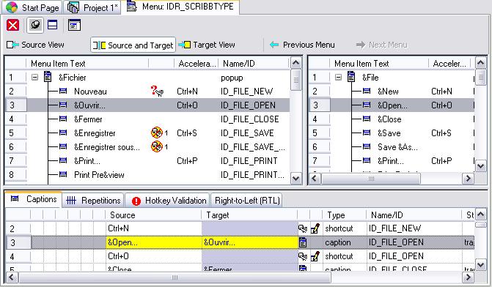Click the Type column header in captions grid
492x287 pixels.
pos(344,215)
